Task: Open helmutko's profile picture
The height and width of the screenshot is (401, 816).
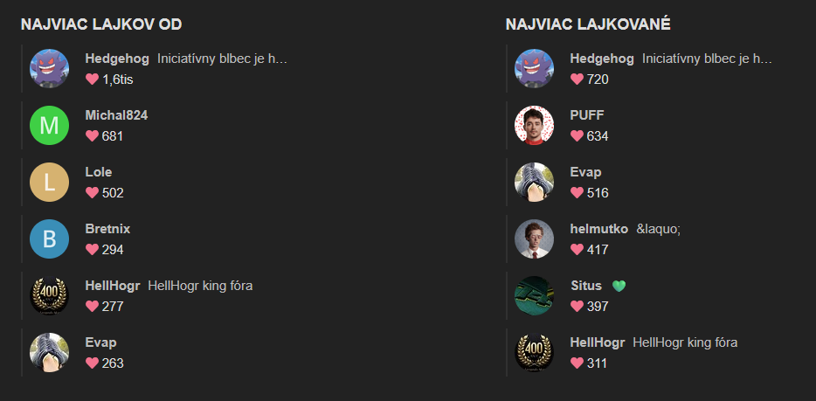Action: (534, 239)
